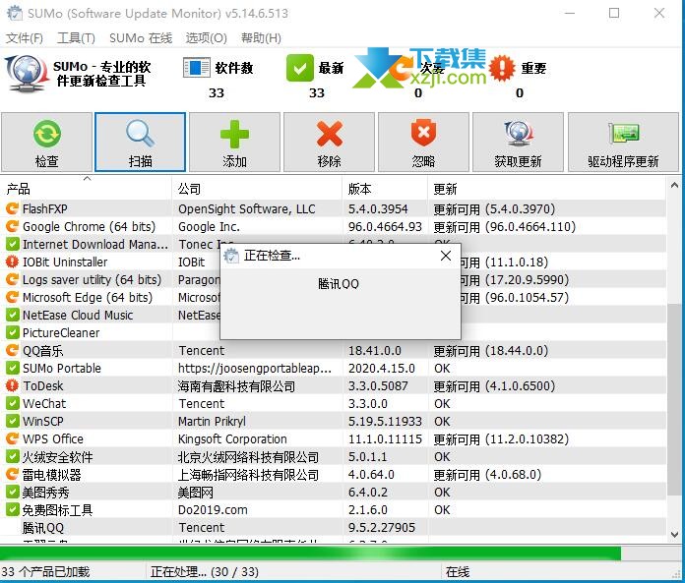The height and width of the screenshot is (583, 685).
Task: Open the SUMo 在线 menu
Action: 141,38
